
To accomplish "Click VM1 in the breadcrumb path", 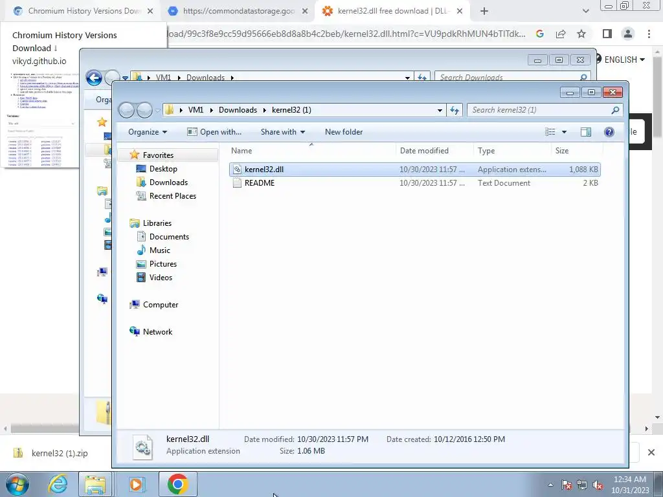I will (196, 110).
